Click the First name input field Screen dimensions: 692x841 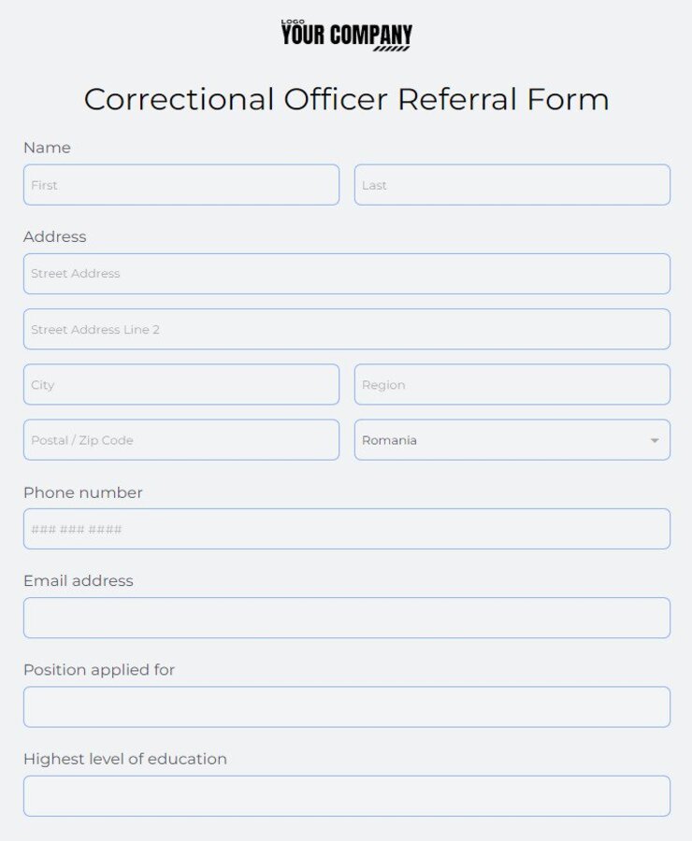[180, 185]
